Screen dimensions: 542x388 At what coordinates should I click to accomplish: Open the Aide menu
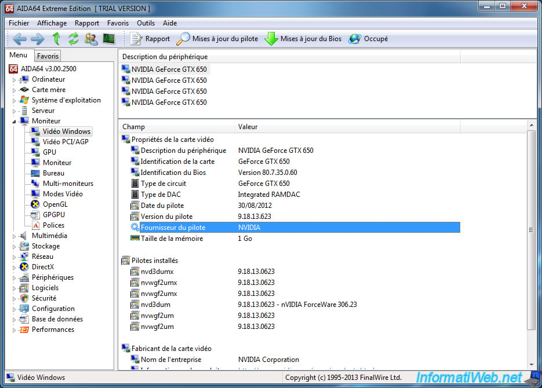[x=170, y=23]
